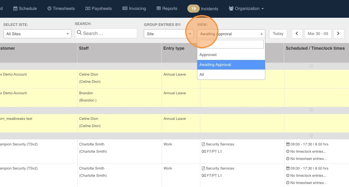
Task: Open the Select Site dropdown
Action: coord(37,34)
